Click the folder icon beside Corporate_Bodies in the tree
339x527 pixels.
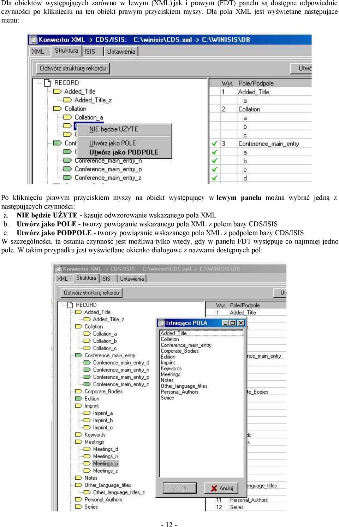coord(78,391)
